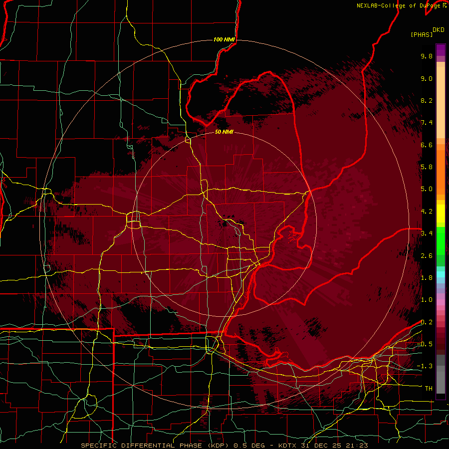Select the 7.4 value on the color scale
The width and height of the screenshot is (449, 449).
pos(427,123)
